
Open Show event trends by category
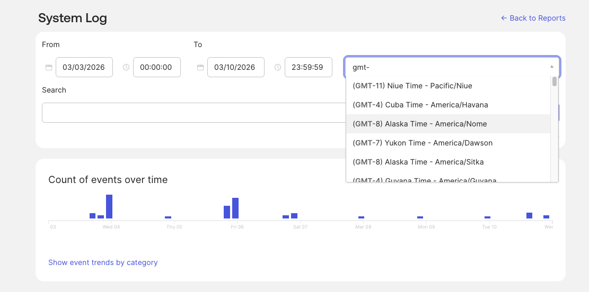point(103,262)
